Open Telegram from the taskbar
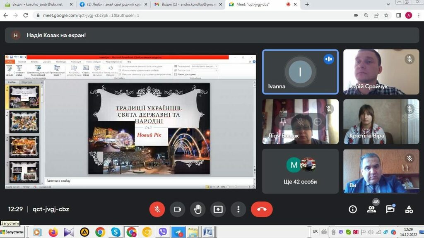424x238 pixels. [178, 232]
